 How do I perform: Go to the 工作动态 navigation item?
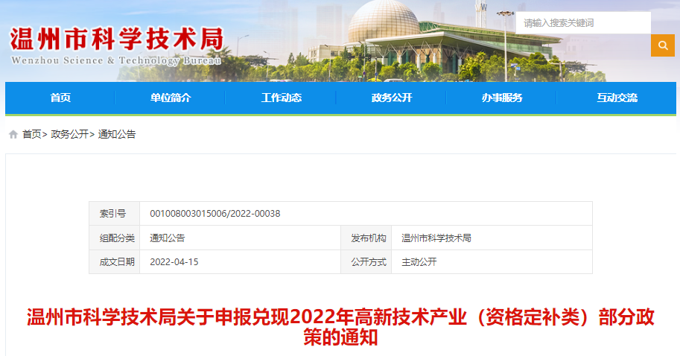[x=281, y=98]
